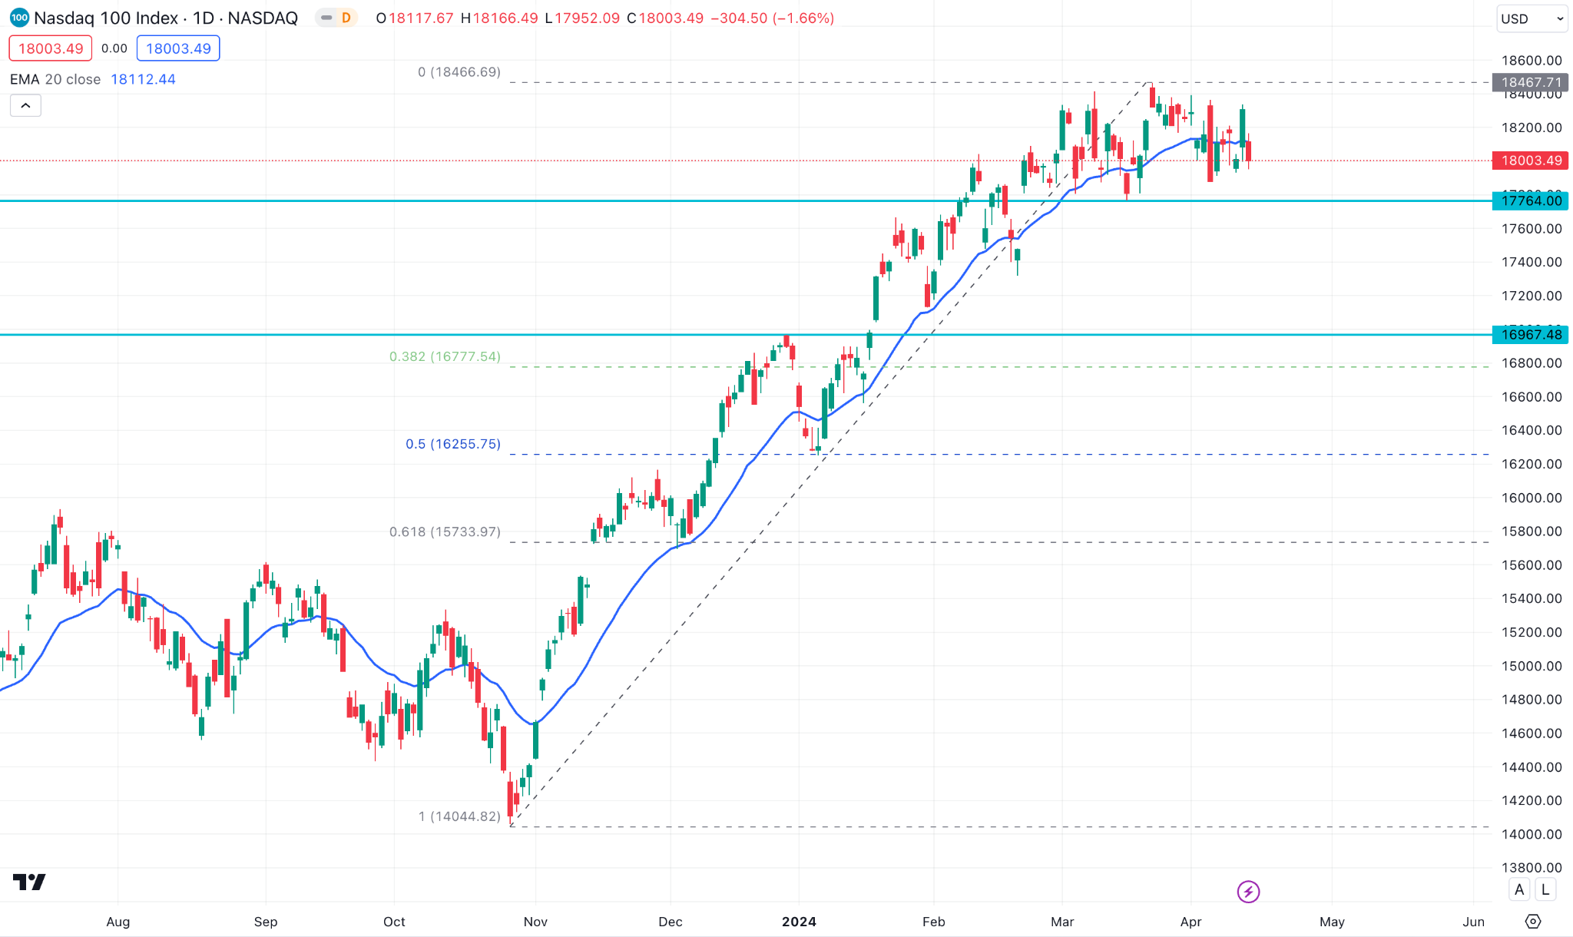Select the Fib 0.5 (16255.75) level label

[x=453, y=444]
